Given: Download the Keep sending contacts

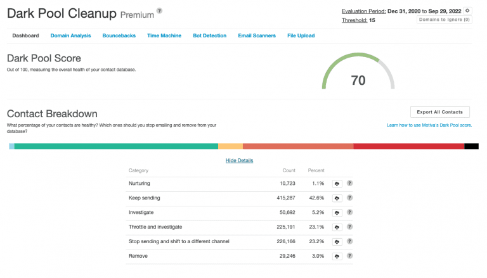Looking at the screenshot, I should pos(337,198).
